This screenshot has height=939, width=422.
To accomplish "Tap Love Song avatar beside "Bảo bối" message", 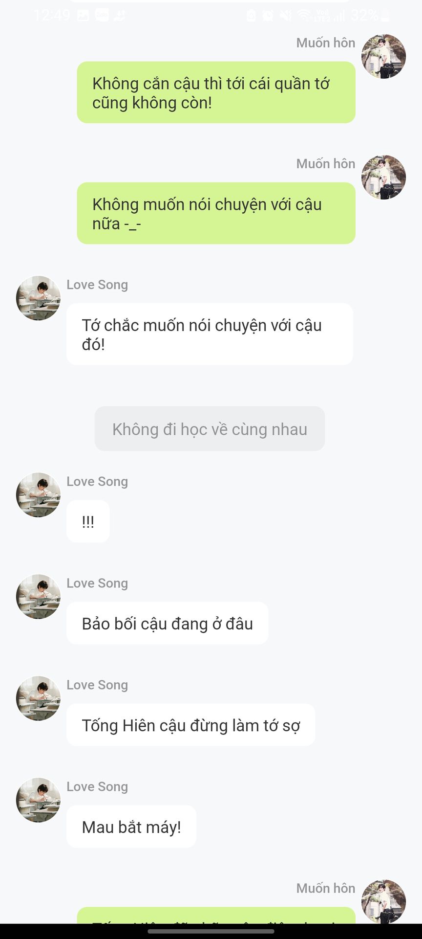I will (x=38, y=596).
